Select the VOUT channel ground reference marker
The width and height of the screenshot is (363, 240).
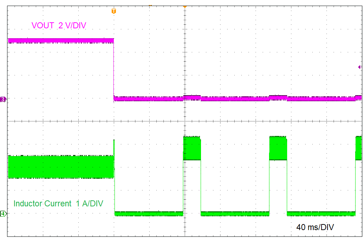tap(2, 99)
